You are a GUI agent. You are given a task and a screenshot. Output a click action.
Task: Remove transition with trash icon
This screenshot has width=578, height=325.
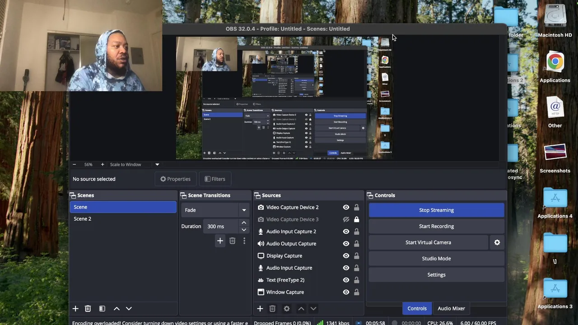point(232,241)
